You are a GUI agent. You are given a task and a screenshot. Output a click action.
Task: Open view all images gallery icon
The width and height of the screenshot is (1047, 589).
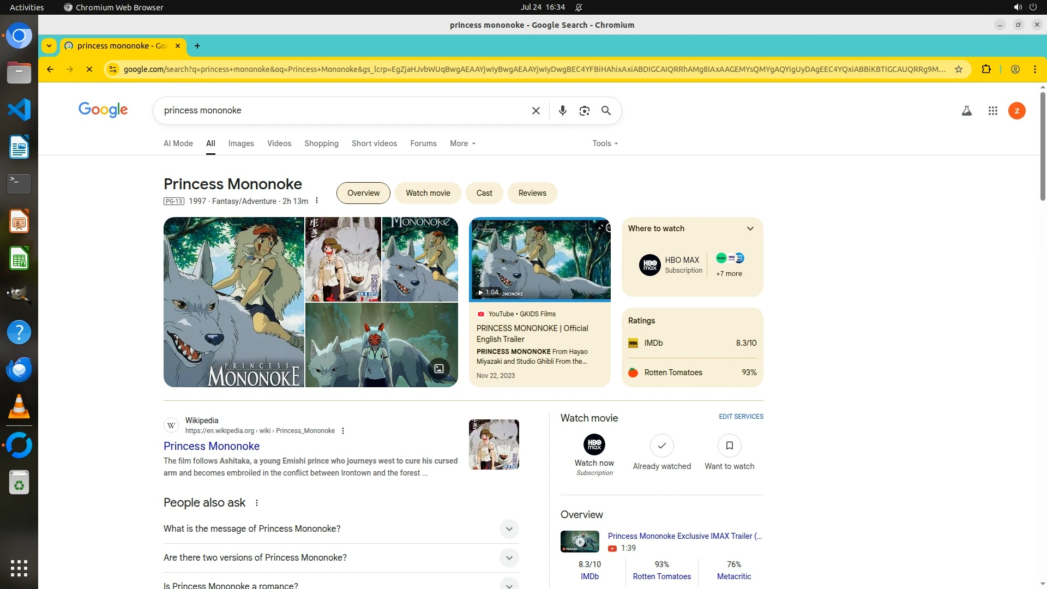click(439, 369)
